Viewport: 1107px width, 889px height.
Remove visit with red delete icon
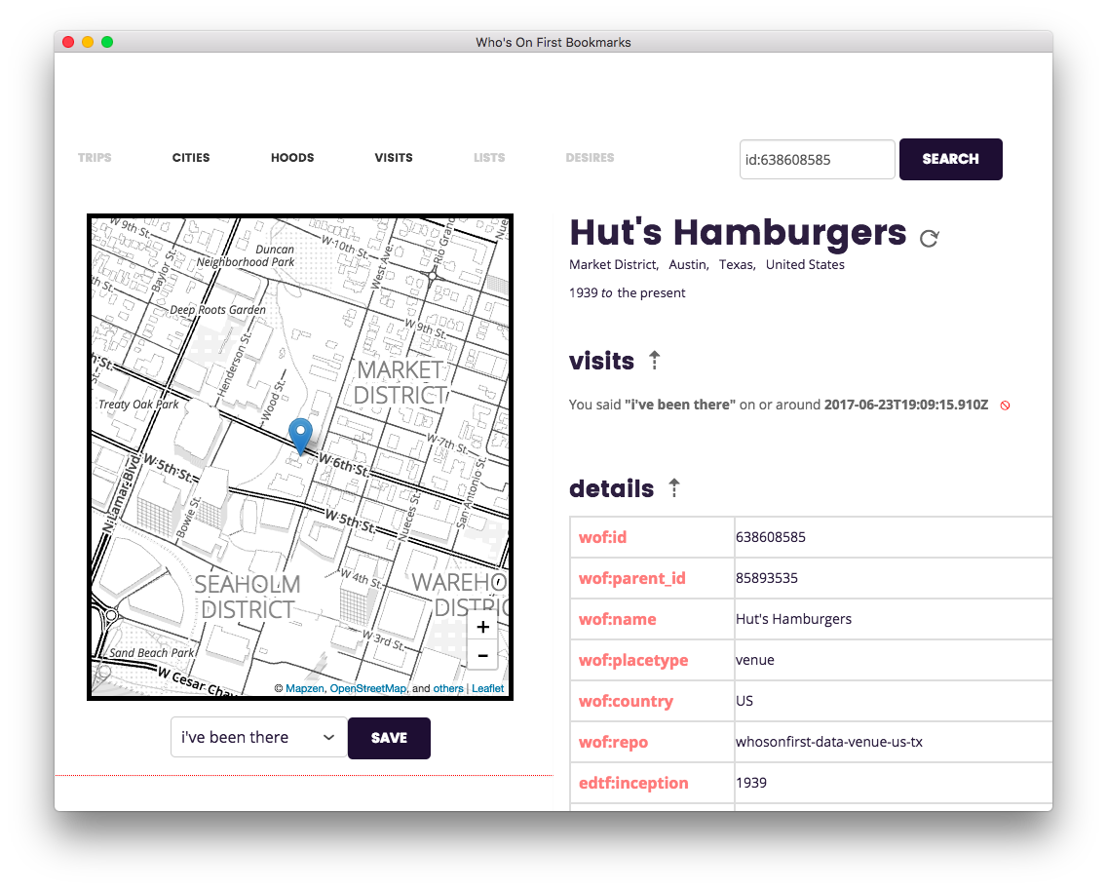coord(1005,406)
